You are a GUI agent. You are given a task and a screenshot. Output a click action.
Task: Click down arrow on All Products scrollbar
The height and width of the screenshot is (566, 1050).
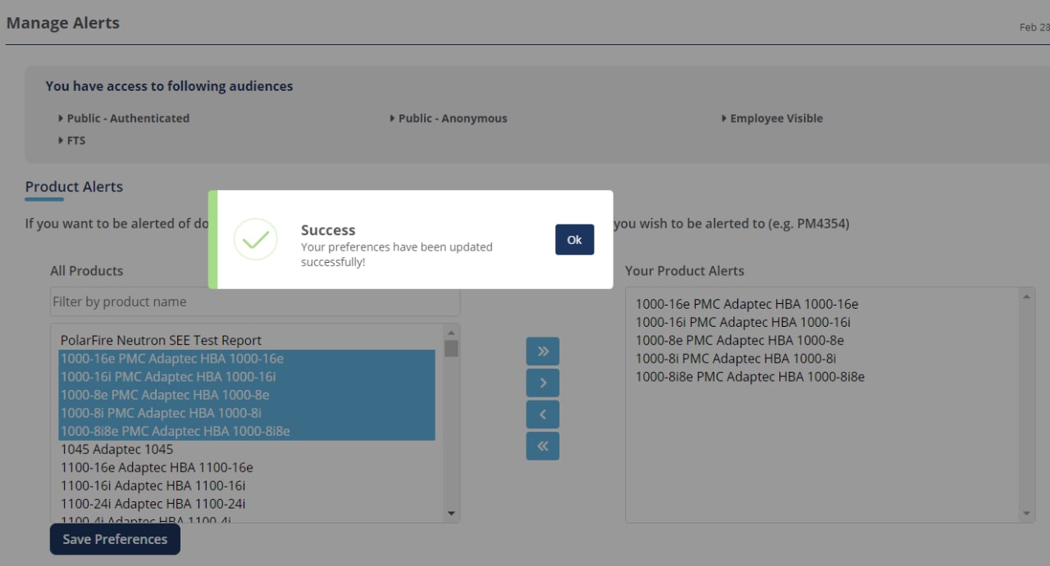pyautogui.click(x=450, y=512)
